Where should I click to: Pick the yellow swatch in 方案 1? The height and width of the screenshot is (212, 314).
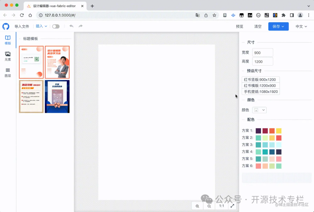coord(279,131)
